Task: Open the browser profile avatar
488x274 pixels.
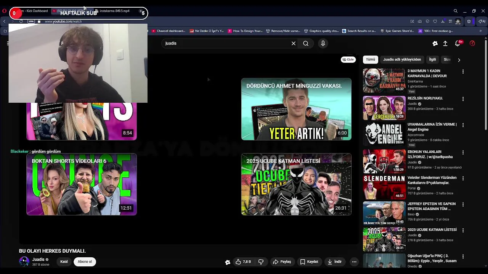Action: [458, 21]
